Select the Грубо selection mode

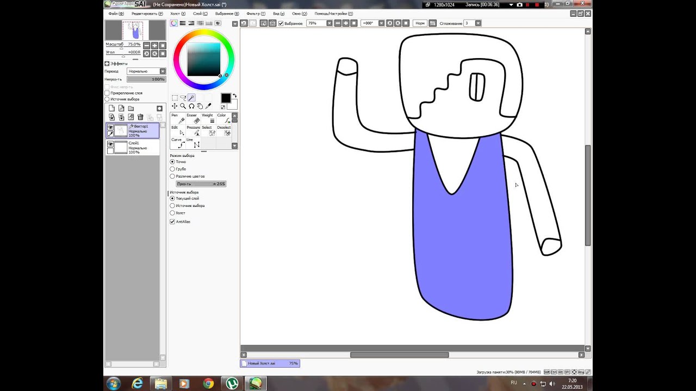pyautogui.click(x=172, y=169)
